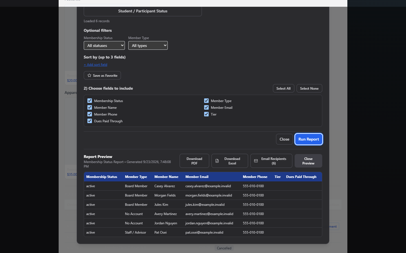The image size is (406, 253).
Task: Toggle the Member Email field checkbox
Action: [x=206, y=107]
